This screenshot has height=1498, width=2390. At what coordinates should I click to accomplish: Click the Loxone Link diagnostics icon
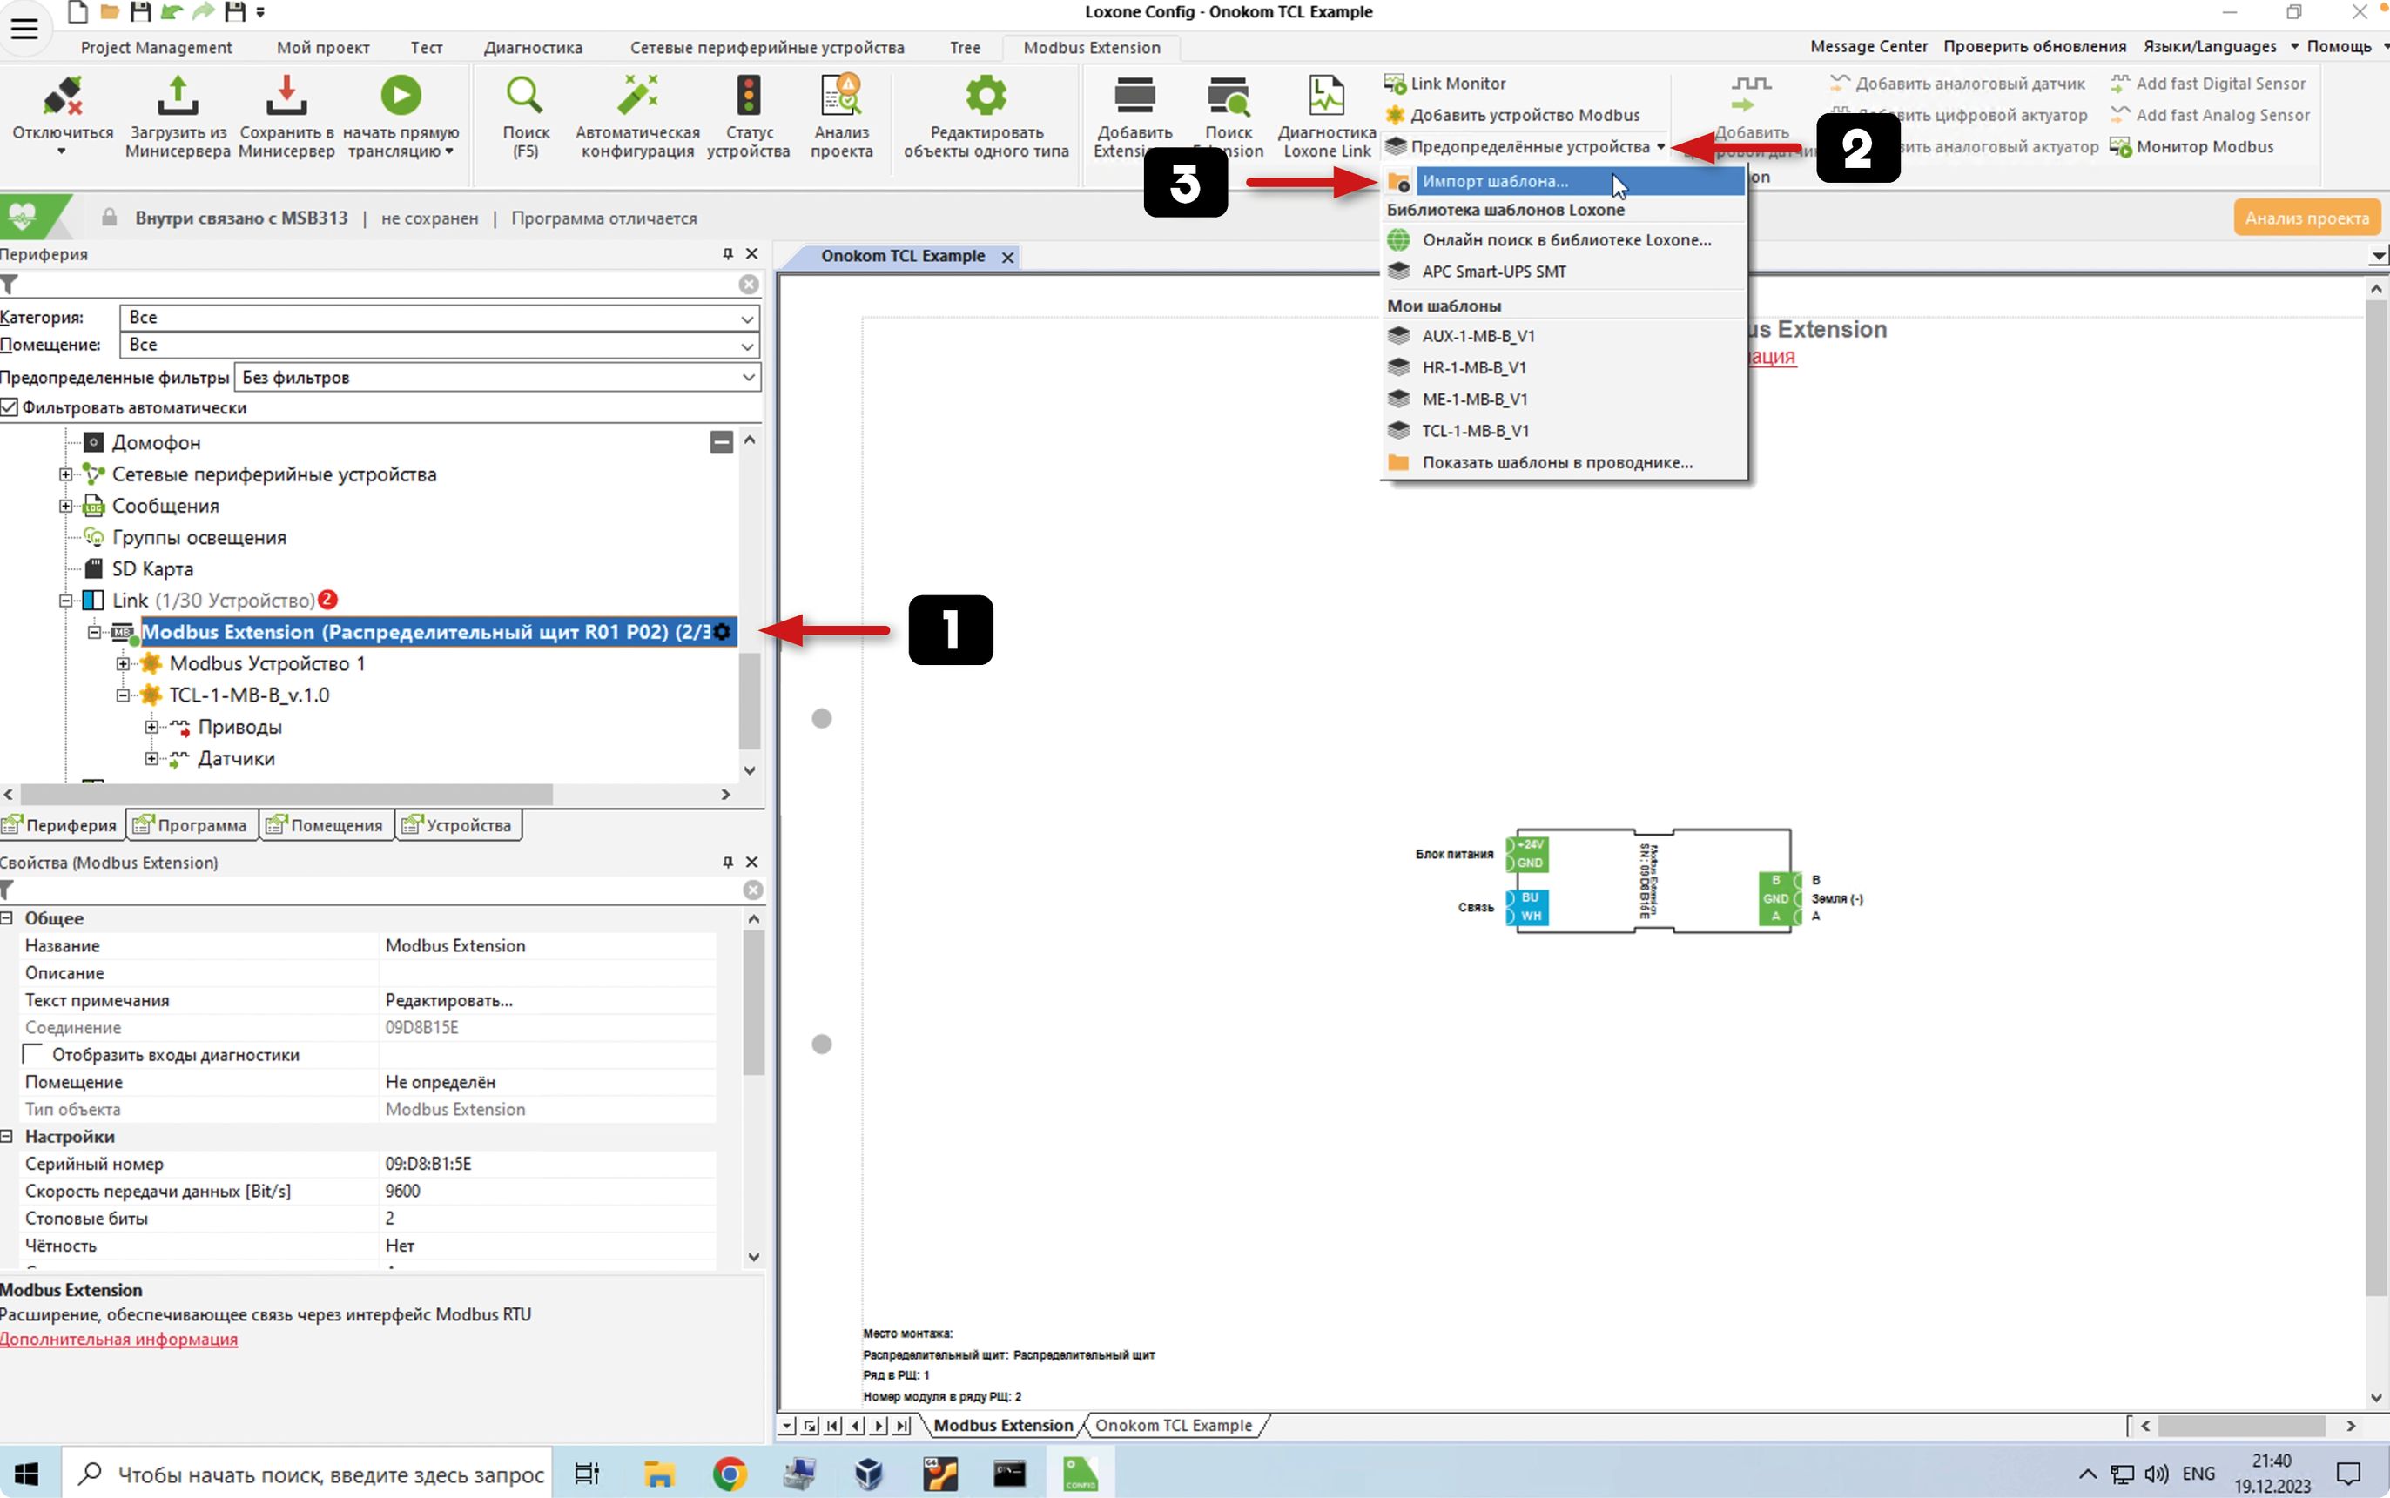click(1326, 97)
